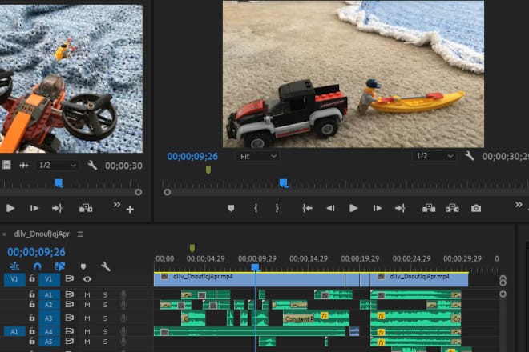Enable voice-over record on A1
The width and height of the screenshot is (529, 352).
pyautogui.click(x=123, y=294)
